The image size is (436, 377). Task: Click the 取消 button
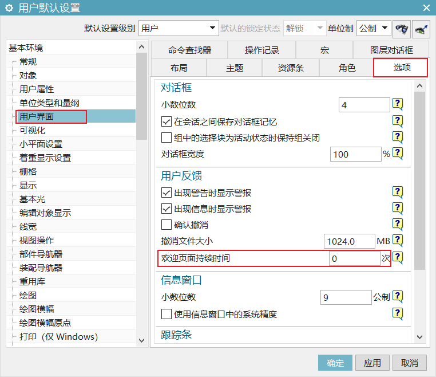[x=410, y=363]
